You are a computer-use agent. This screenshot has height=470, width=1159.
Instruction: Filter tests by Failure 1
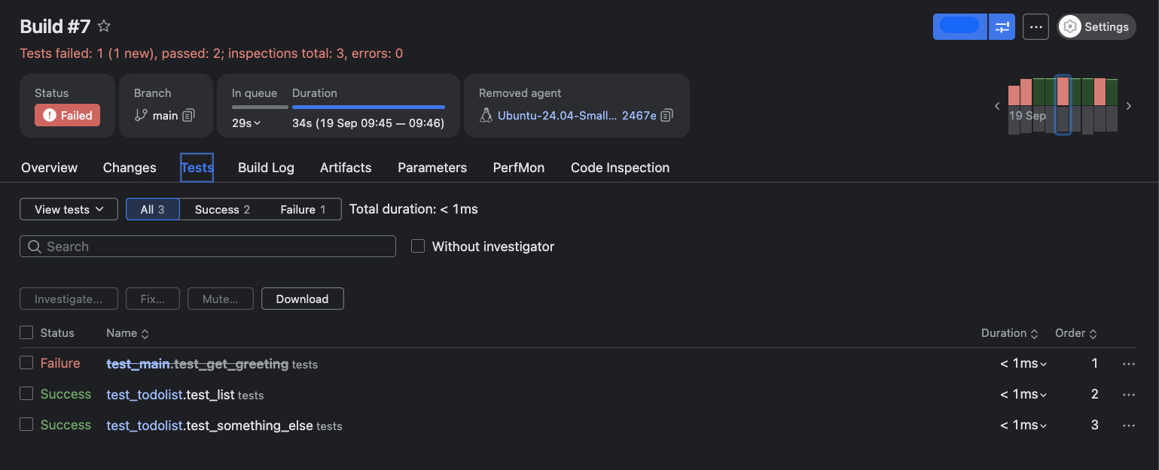point(302,209)
